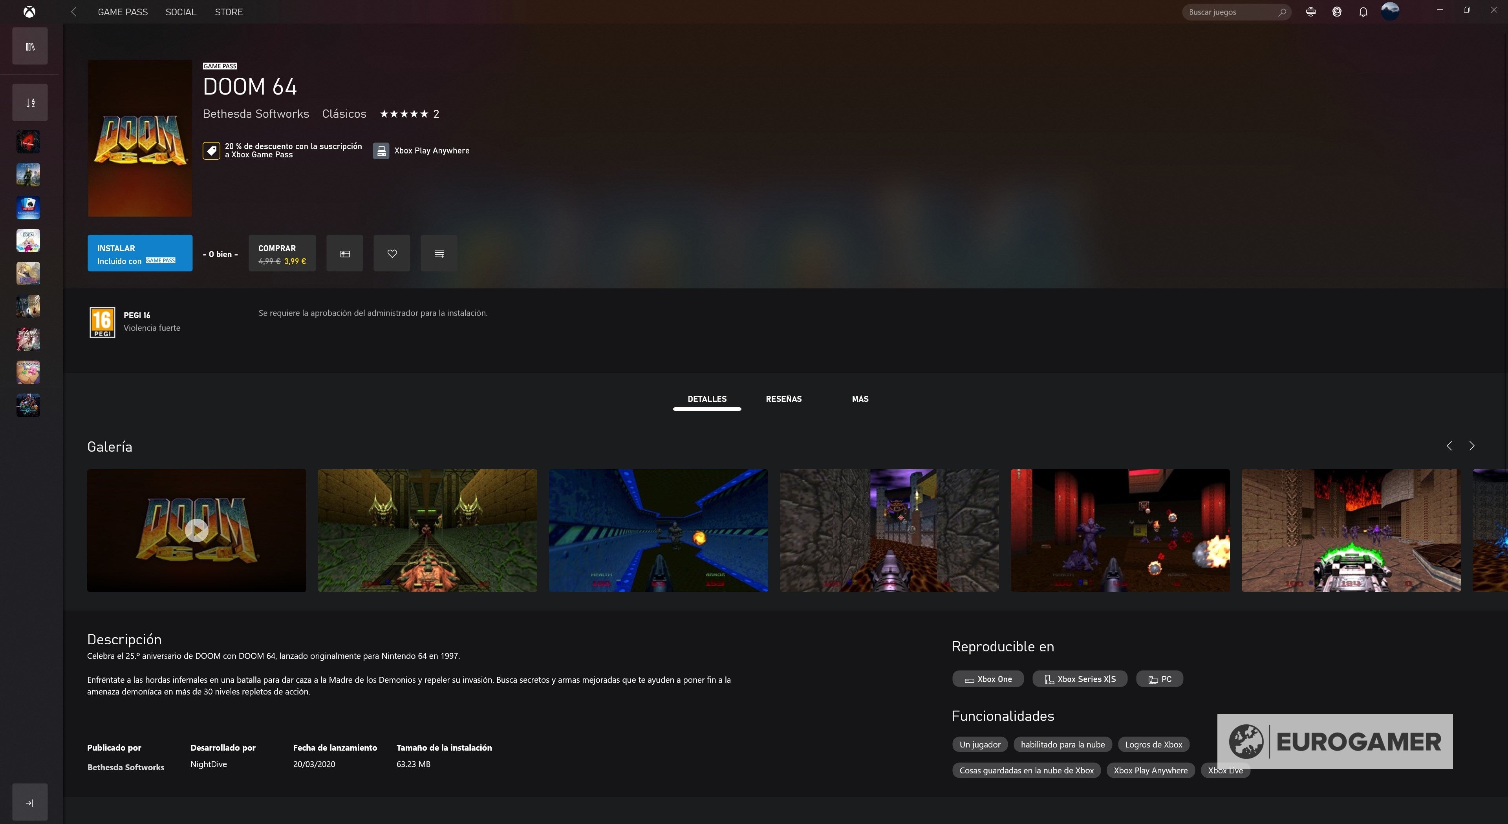The image size is (1508, 824).
Task: Open the anime swordswoman game below Eden in sidebar
Action: click(28, 273)
